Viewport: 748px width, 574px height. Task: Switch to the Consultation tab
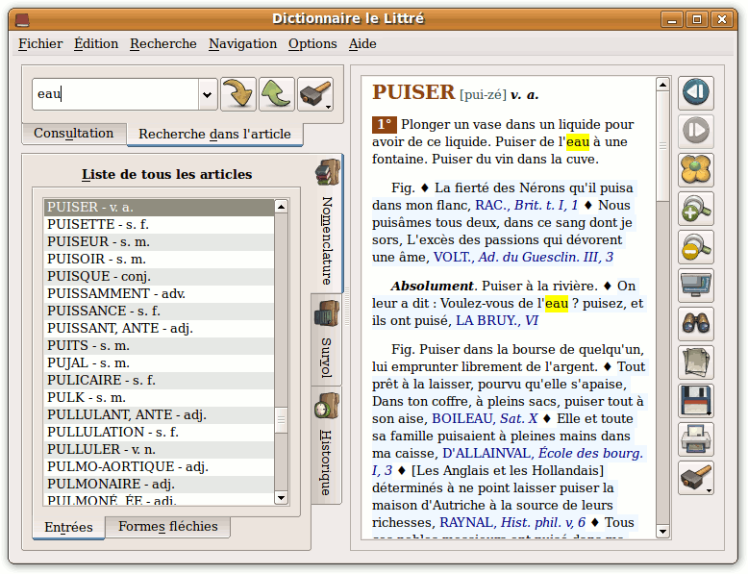[x=74, y=133]
